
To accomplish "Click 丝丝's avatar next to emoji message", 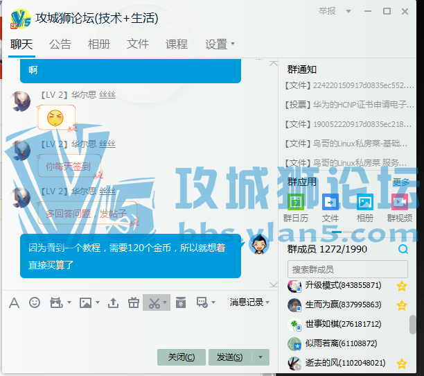I will (x=21, y=101).
